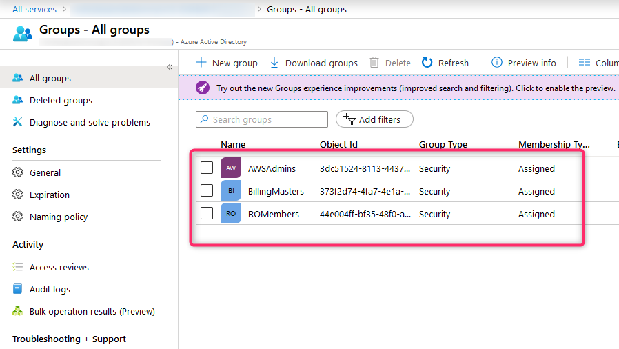The width and height of the screenshot is (619, 349).
Task: Click the trash can Delete icon
Action: 374,62
